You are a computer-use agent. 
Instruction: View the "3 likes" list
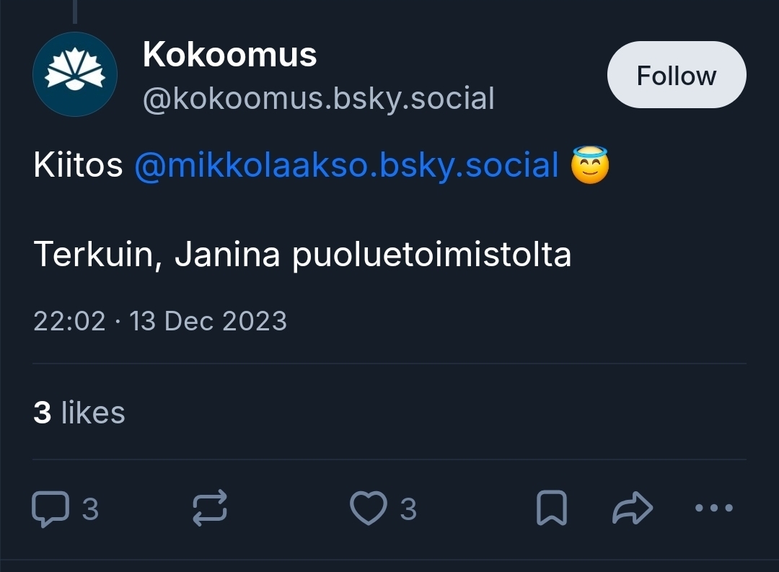79,413
